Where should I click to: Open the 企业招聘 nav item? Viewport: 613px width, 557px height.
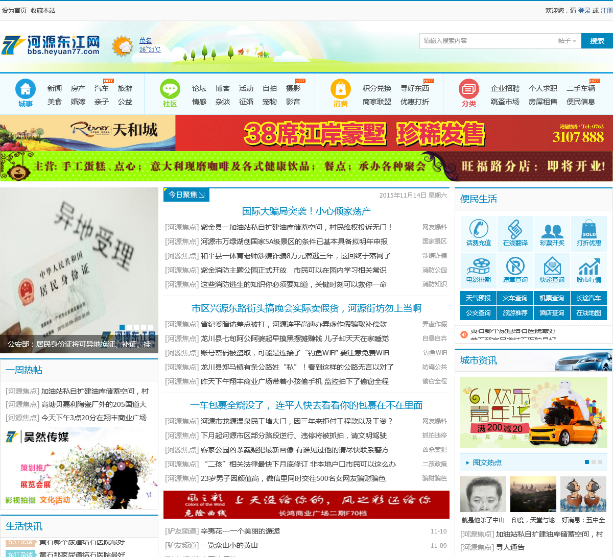pyautogui.click(x=505, y=88)
